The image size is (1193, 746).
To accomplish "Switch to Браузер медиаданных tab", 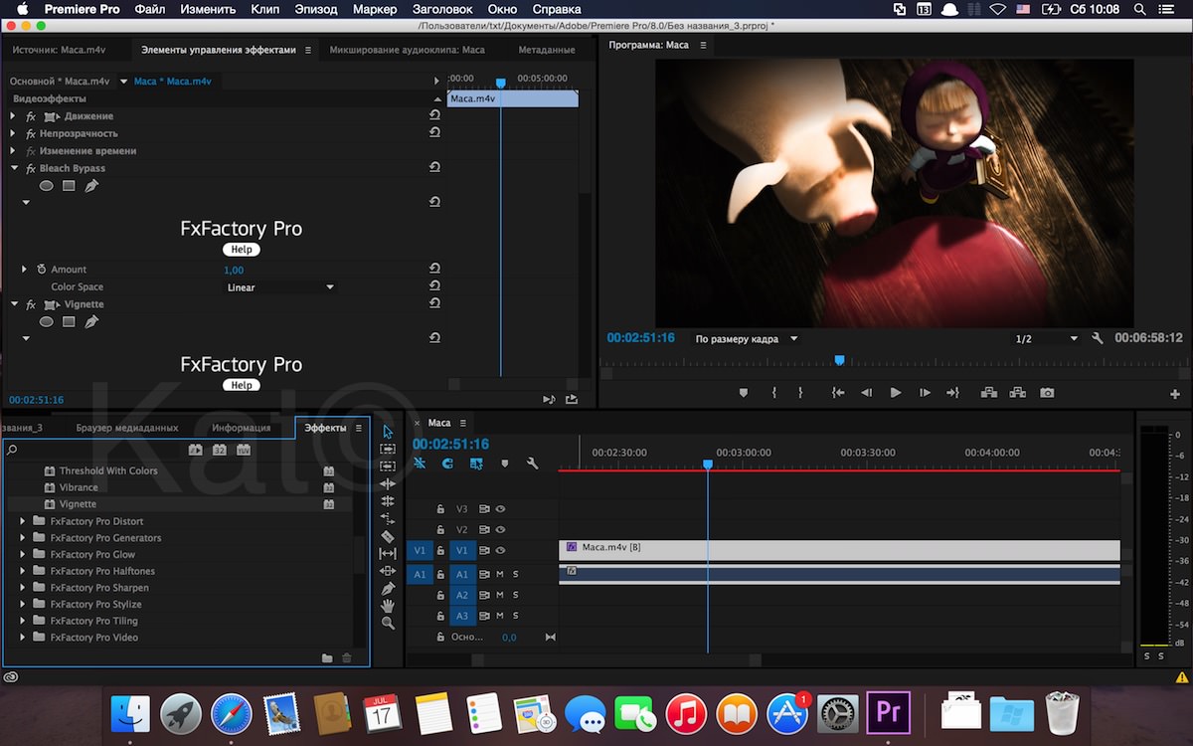I will coord(127,428).
